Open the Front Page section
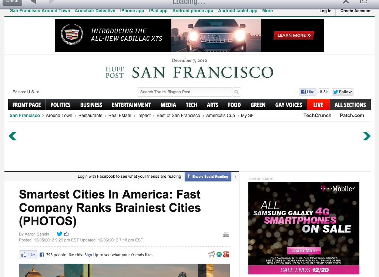The width and height of the screenshot is (379, 277). (27, 105)
